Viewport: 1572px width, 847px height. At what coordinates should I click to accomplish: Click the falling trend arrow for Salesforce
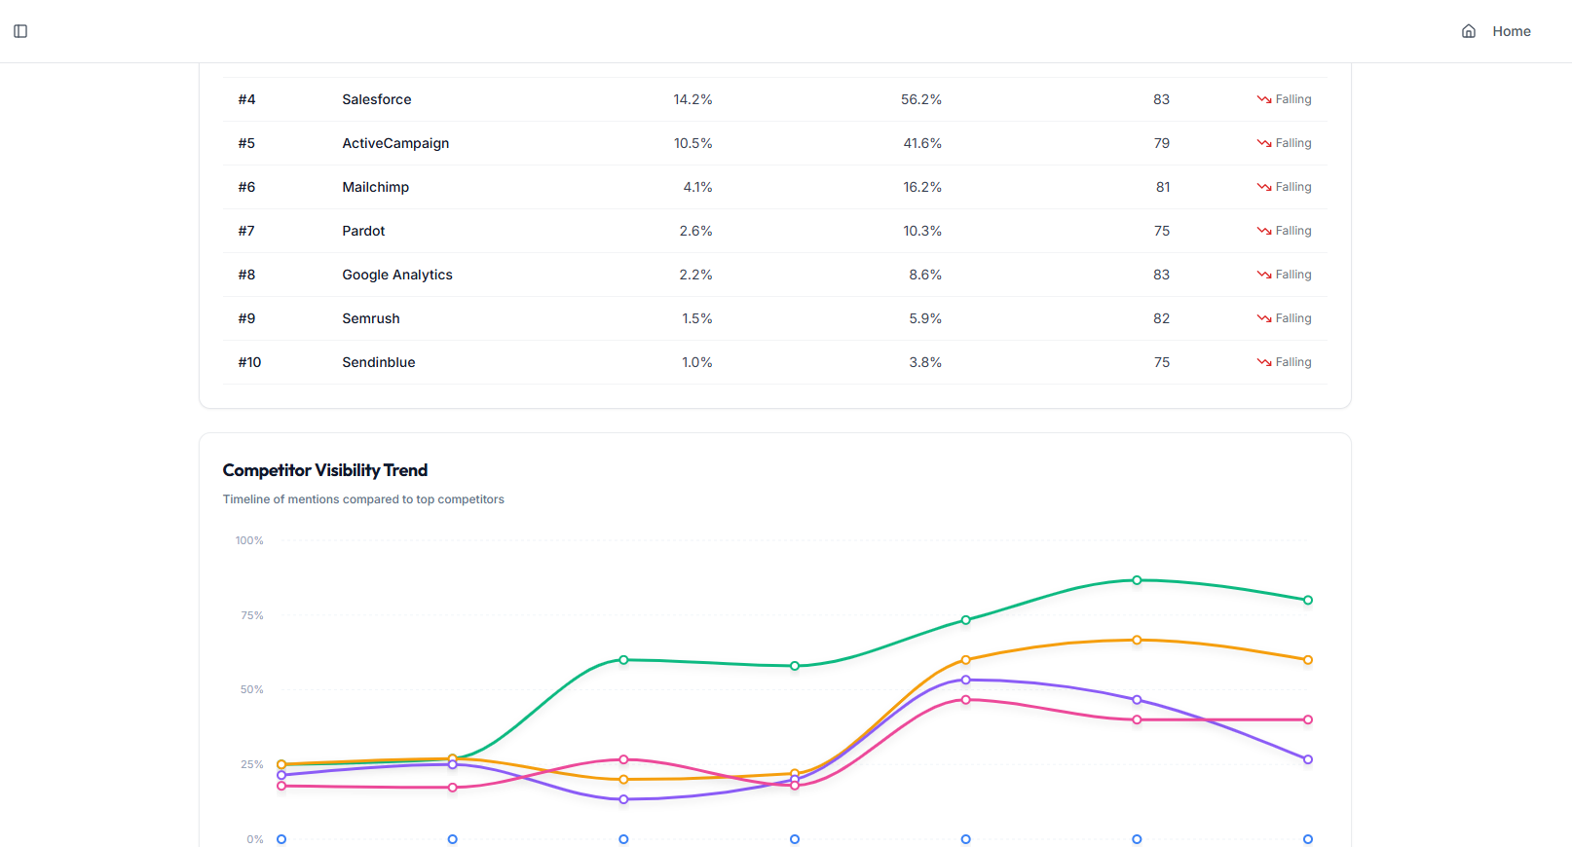pos(1264,99)
